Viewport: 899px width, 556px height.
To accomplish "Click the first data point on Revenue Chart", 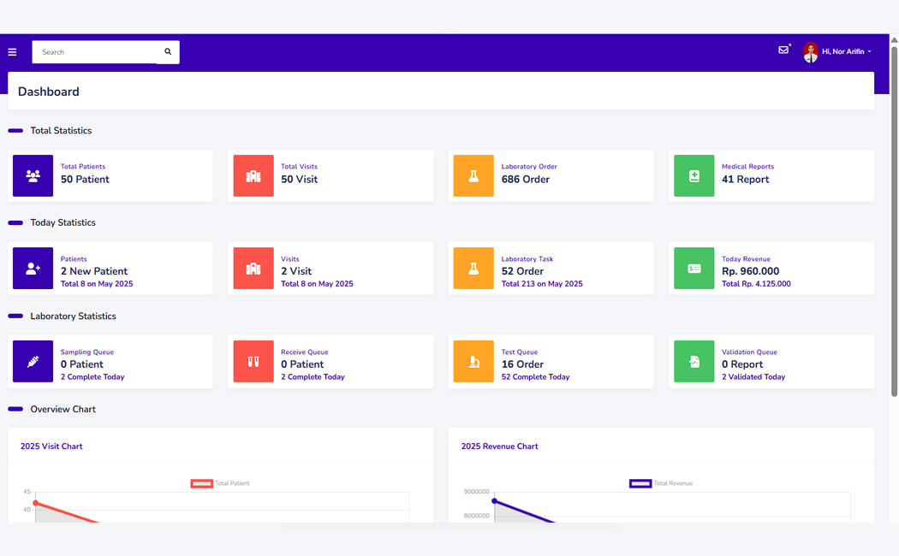I will pyautogui.click(x=494, y=501).
